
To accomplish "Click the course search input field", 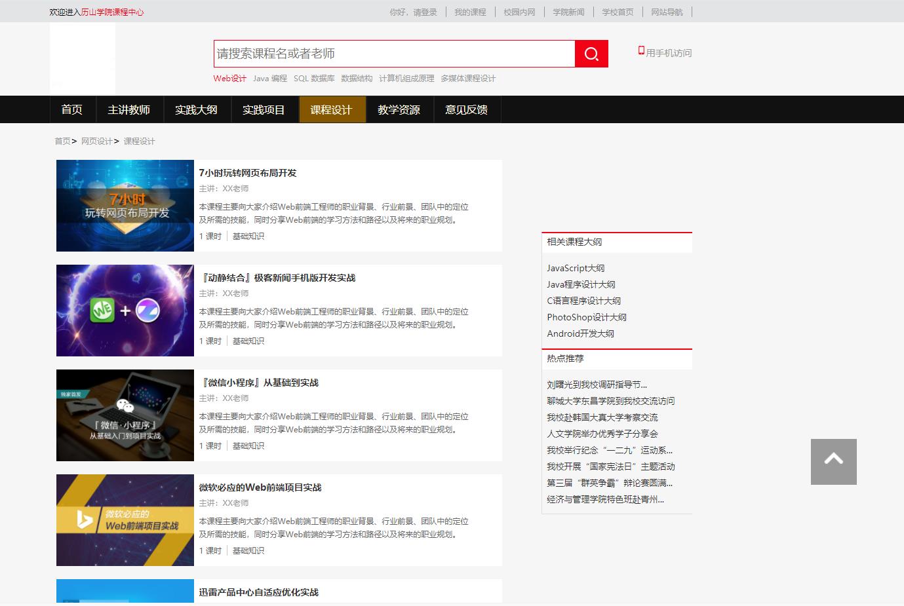I will (x=395, y=54).
